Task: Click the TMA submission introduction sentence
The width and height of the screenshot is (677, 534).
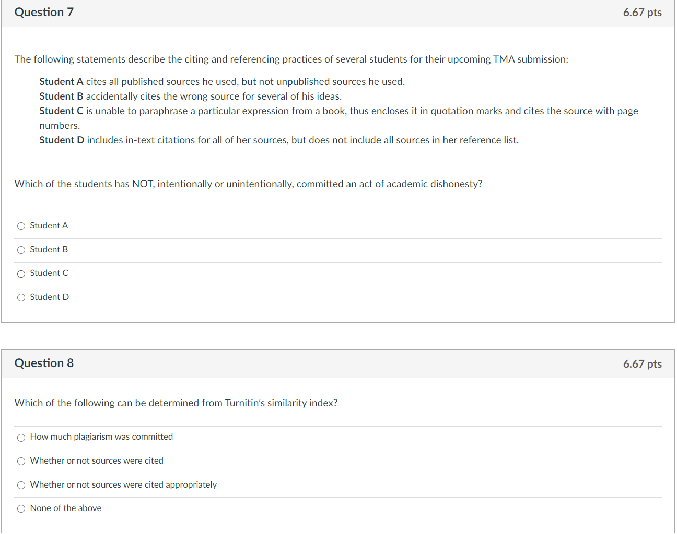Action: point(291,59)
